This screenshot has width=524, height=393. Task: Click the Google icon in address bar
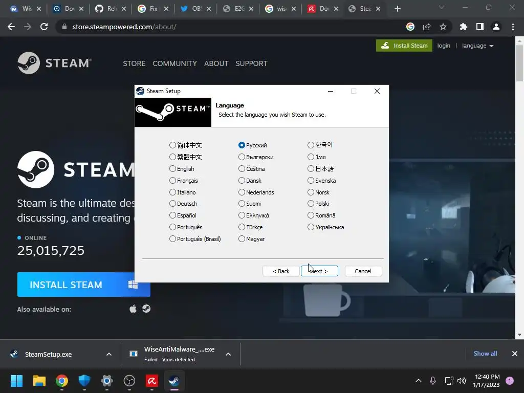pyautogui.click(x=410, y=27)
